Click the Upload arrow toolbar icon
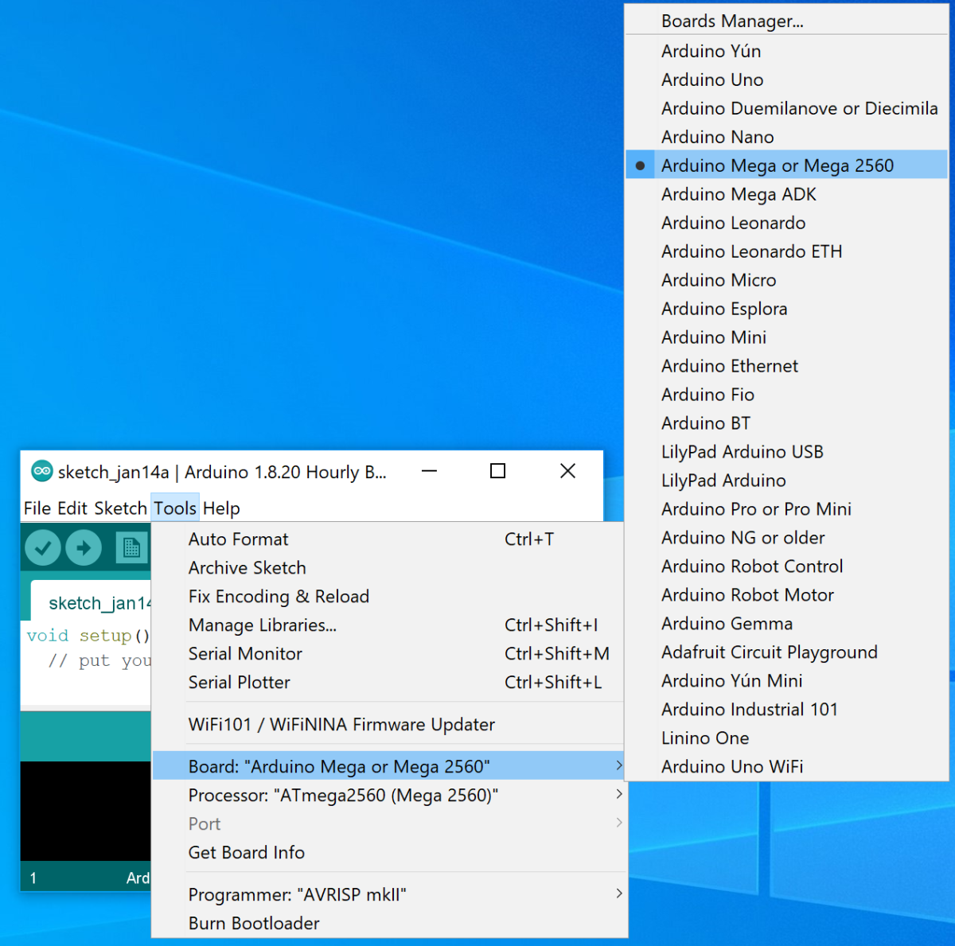Viewport: 955px width, 946px height. click(84, 547)
